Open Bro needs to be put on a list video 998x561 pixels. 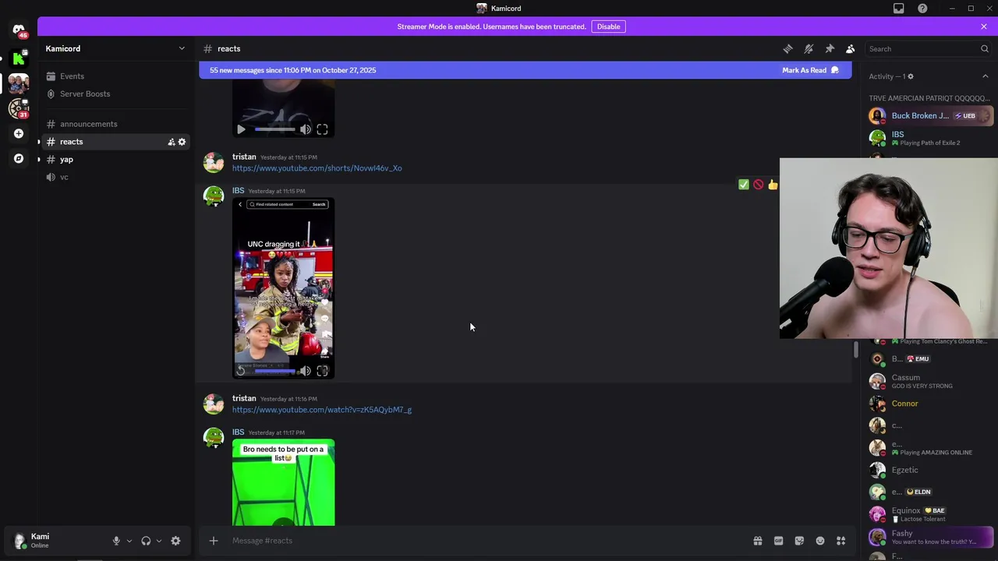(284, 483)
